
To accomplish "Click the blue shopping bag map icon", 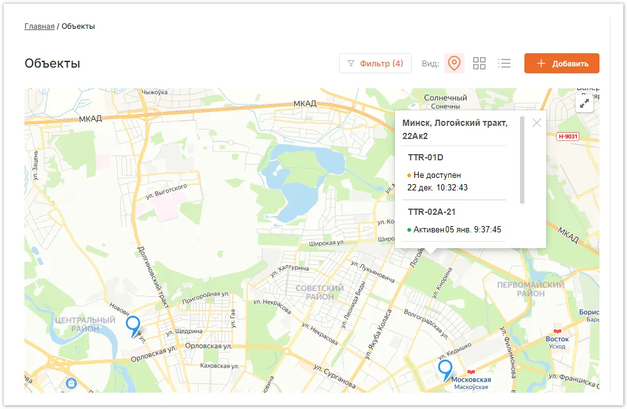I will [71, 383].
